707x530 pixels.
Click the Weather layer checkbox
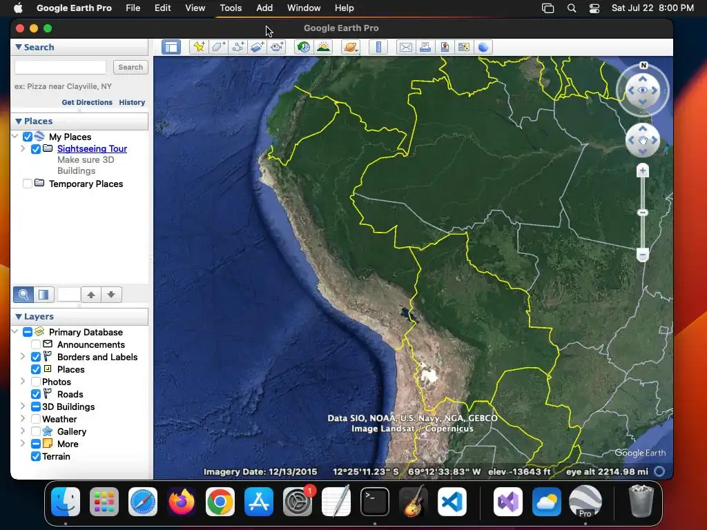36,419
